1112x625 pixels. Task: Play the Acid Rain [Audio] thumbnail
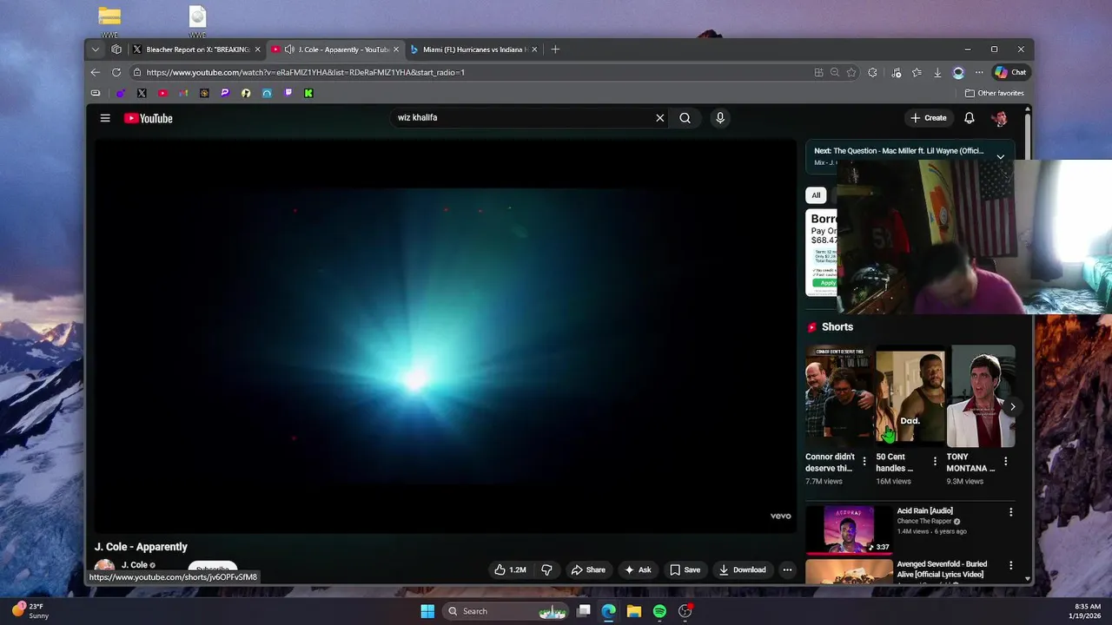(849, 530)
